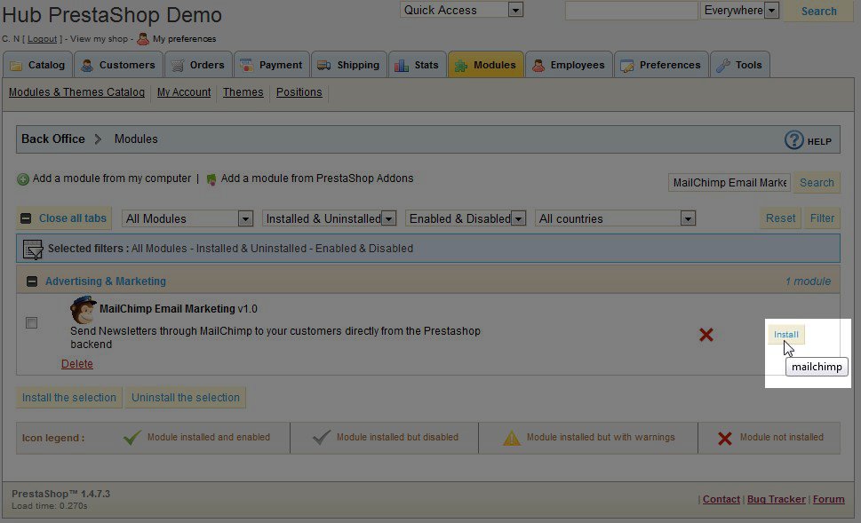This screenshot has width=861, height=523.
Task: Click the blue Help question mark icon
Action: pyautogui.click(x=793, y=140)
